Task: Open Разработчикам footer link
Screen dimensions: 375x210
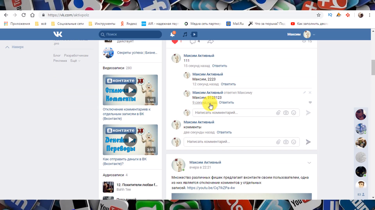Action: tap(76, 55)
